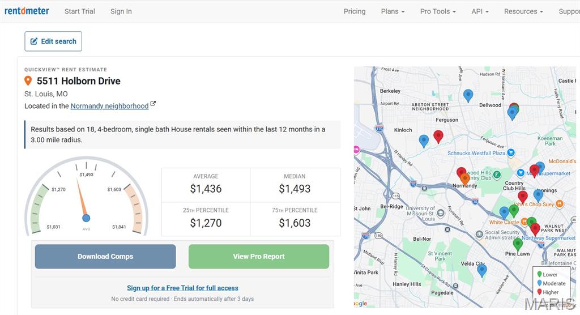This screenshot has width=580, height=315.
Task: Select the blue map pin below Kinloch label
Action: click(x=424, y=141)
